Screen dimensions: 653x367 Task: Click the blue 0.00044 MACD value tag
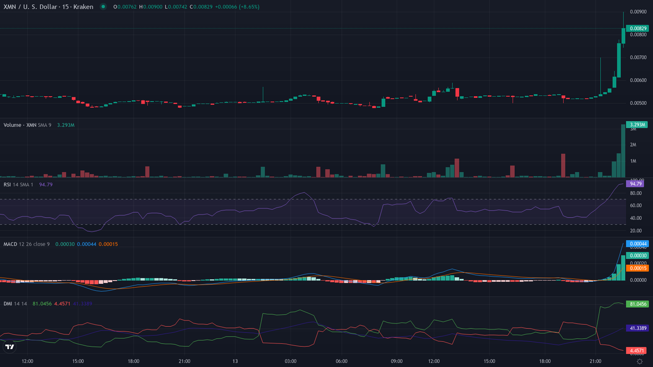pos(638,244)
